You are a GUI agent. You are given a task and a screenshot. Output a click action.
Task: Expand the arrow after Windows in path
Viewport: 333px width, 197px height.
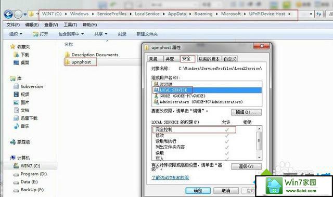click(93, 14)
